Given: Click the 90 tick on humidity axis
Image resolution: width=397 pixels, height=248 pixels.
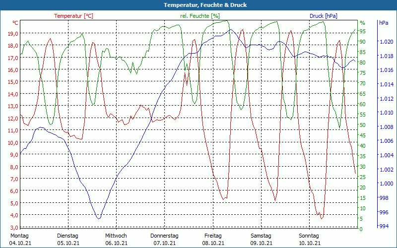Looking at the screenshot, I should tap(363, 42).
